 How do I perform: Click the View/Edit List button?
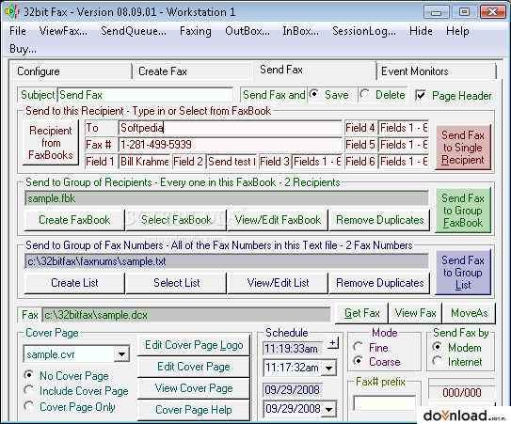(278, 283)
